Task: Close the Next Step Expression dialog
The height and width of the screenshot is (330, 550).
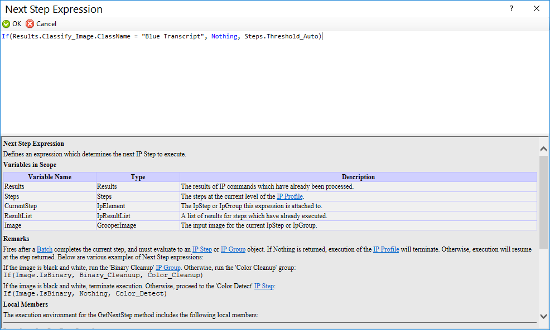Action: 537,9
